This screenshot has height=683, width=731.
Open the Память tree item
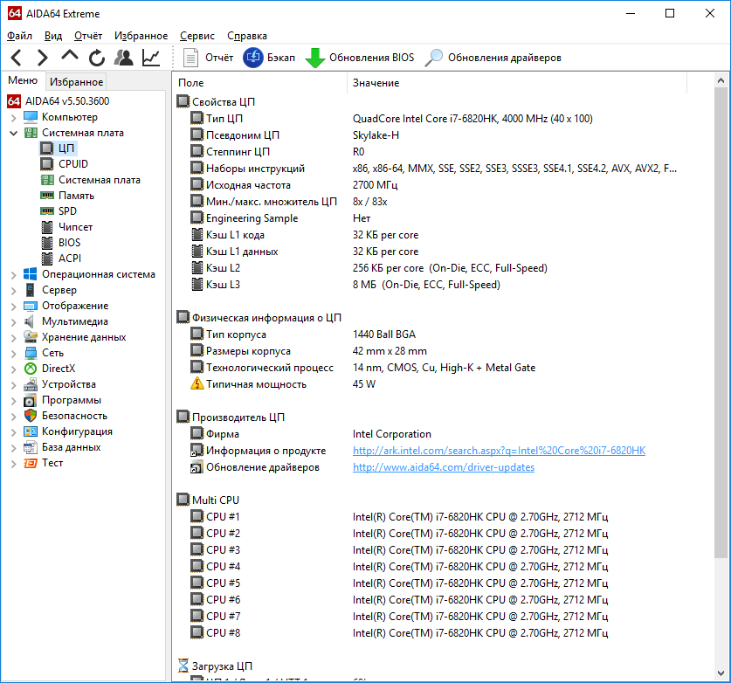67,196
